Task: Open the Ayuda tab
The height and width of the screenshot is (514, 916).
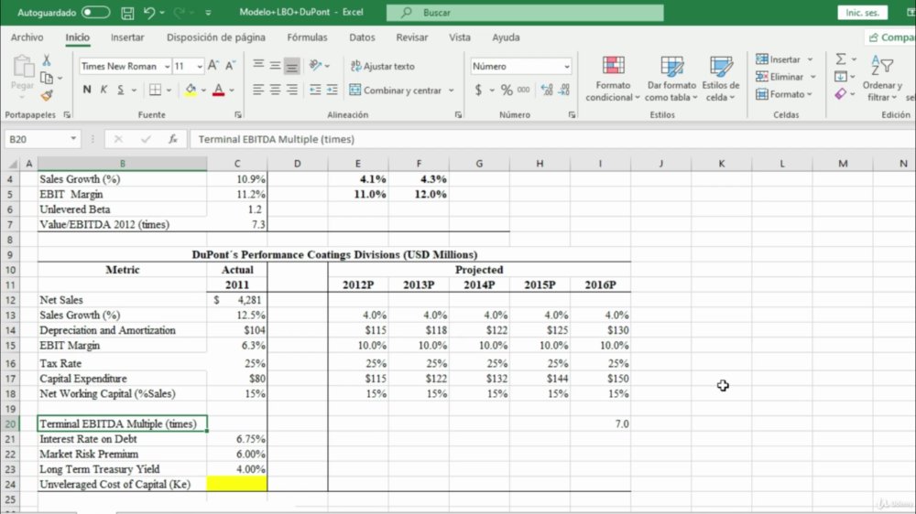Action: coord(506,37)
